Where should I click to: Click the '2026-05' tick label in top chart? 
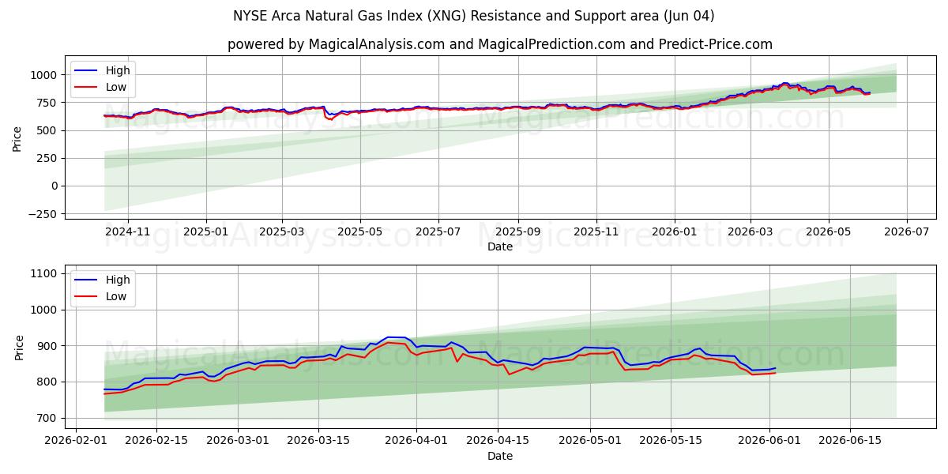[x=828, y=231]
